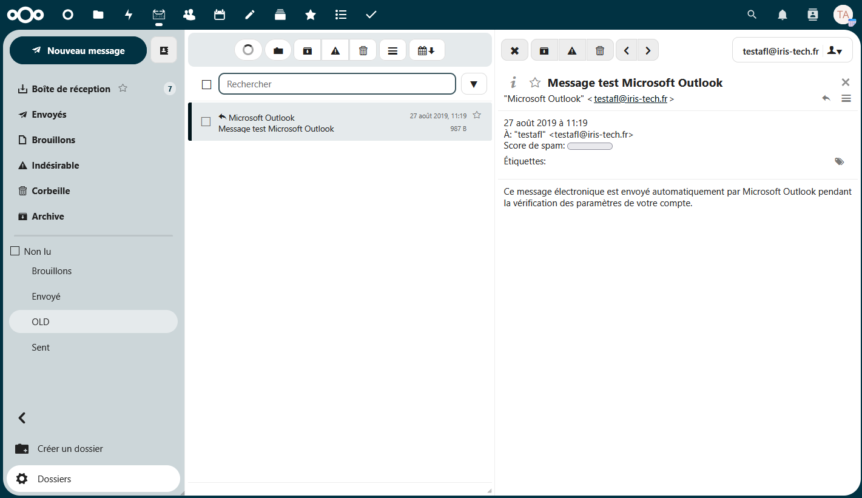Show notifications bell
This screenshot has height=498, width=862.
click(783, 15)
